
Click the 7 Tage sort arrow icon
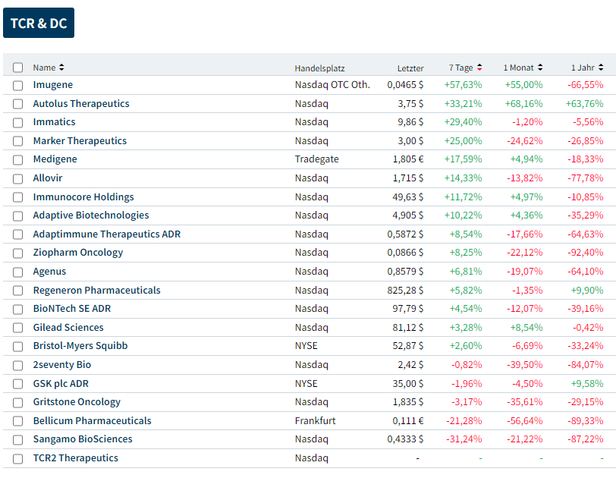[479, 68]
